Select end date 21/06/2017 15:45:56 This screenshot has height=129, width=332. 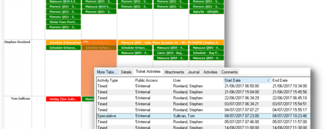point(289,92)
